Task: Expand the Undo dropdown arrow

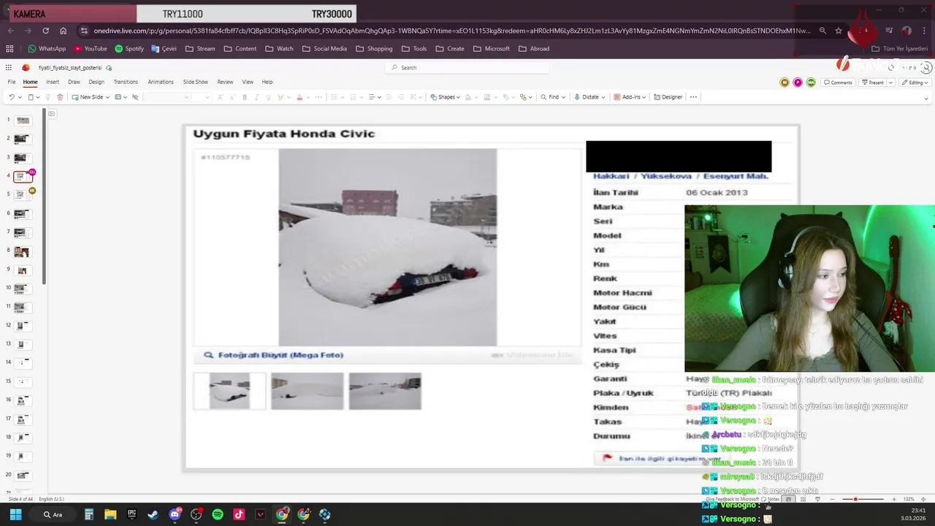Action: pos(20,96)
